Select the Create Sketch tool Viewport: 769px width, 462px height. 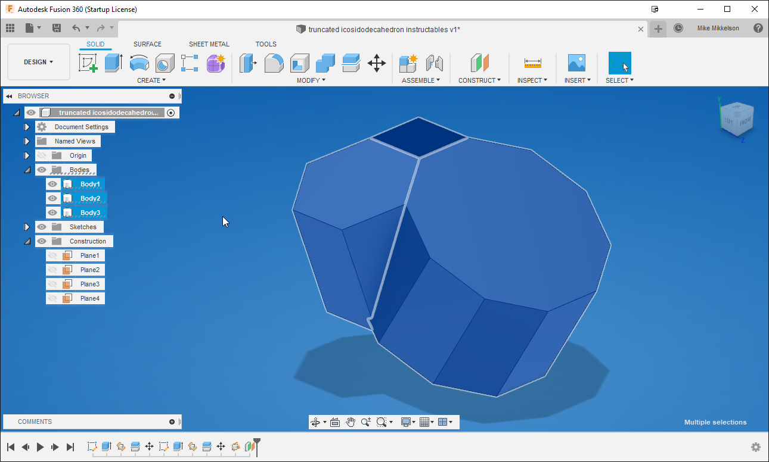[88, 63]
